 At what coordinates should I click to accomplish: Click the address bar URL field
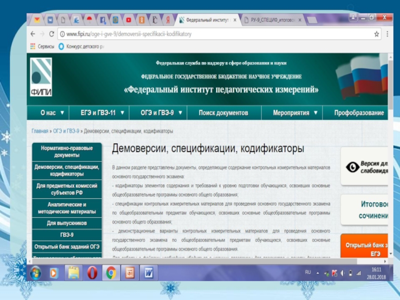[215, 34]
